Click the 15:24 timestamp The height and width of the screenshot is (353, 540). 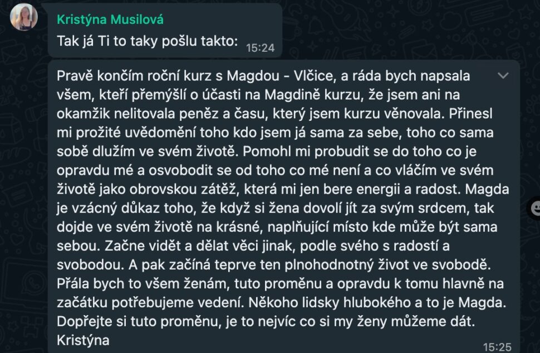(261, 48)
